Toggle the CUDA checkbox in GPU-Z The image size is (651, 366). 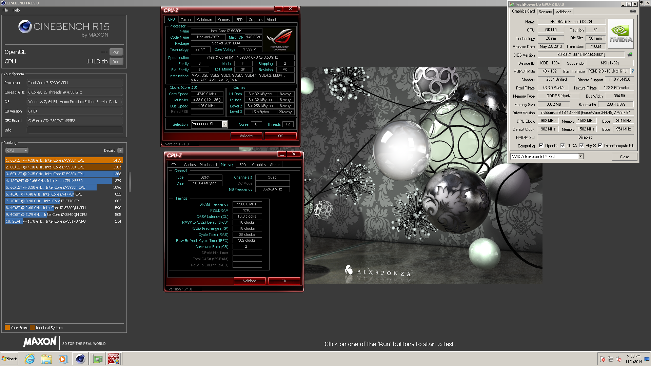563,146
